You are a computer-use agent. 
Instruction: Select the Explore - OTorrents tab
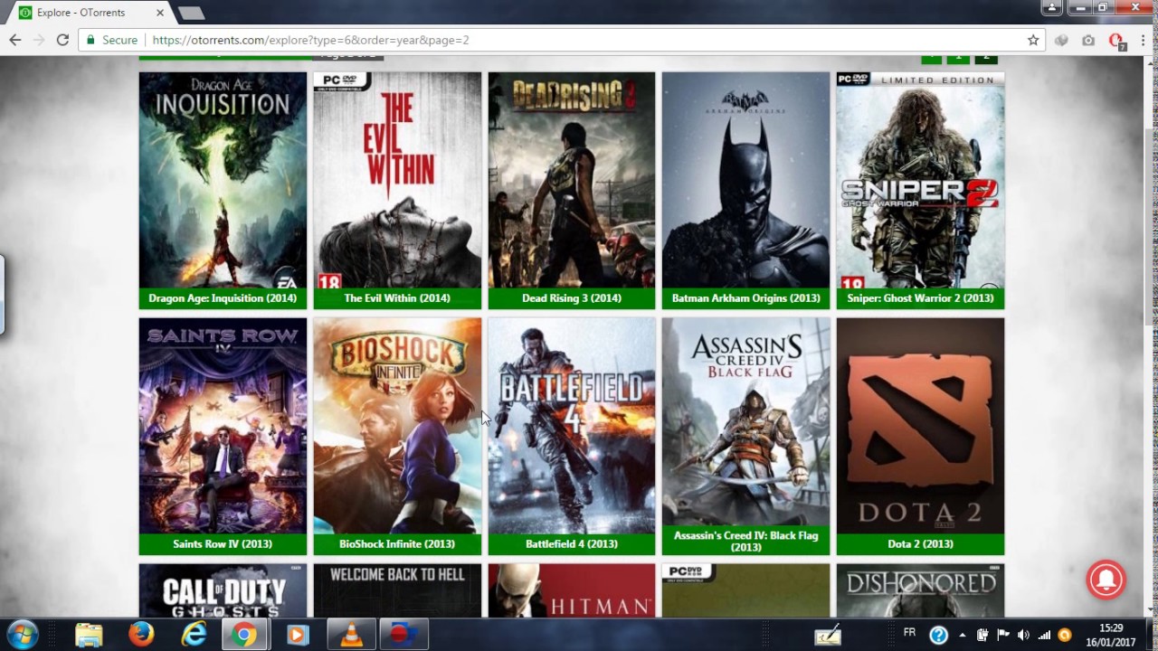[89, 13]
